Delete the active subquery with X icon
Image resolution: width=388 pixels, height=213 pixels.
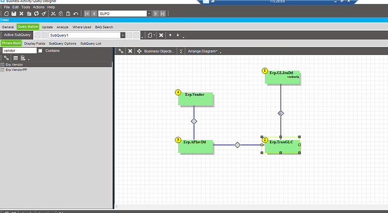(161, 35)
